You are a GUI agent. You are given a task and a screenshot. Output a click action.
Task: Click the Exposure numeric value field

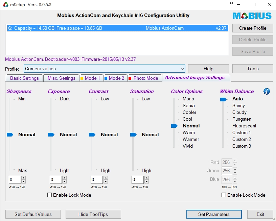click(55, 180)
